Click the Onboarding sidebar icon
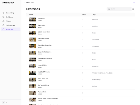This screenshot has width=140, height=105. click(x=4, y=13)
